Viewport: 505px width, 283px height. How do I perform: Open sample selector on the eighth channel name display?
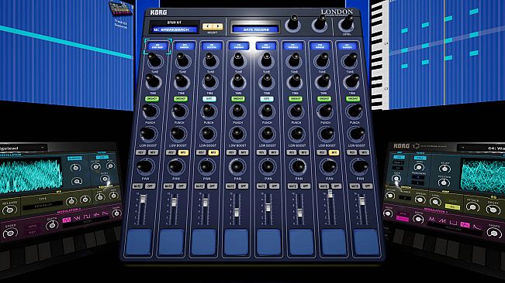click(x=348, y=46)
